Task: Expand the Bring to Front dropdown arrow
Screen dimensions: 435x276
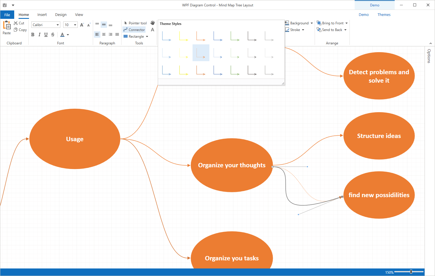Action: tap(347, 23)
